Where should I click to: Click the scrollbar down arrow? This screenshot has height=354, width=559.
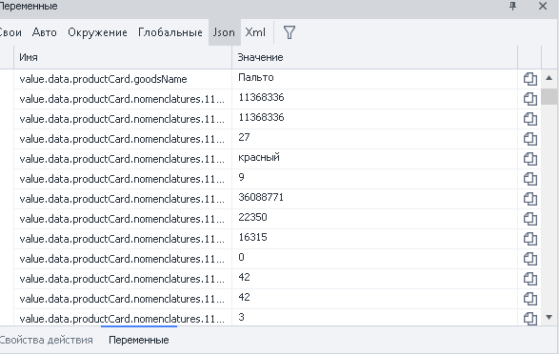tap(549, 317)
